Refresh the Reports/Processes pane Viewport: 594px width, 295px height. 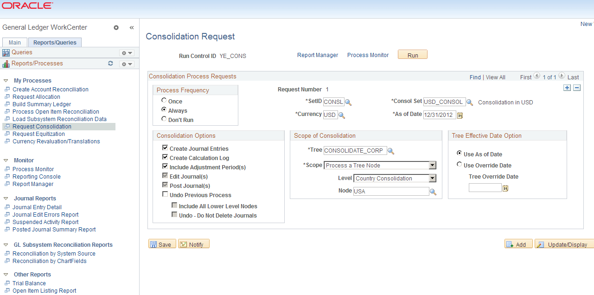click(110, 64)
